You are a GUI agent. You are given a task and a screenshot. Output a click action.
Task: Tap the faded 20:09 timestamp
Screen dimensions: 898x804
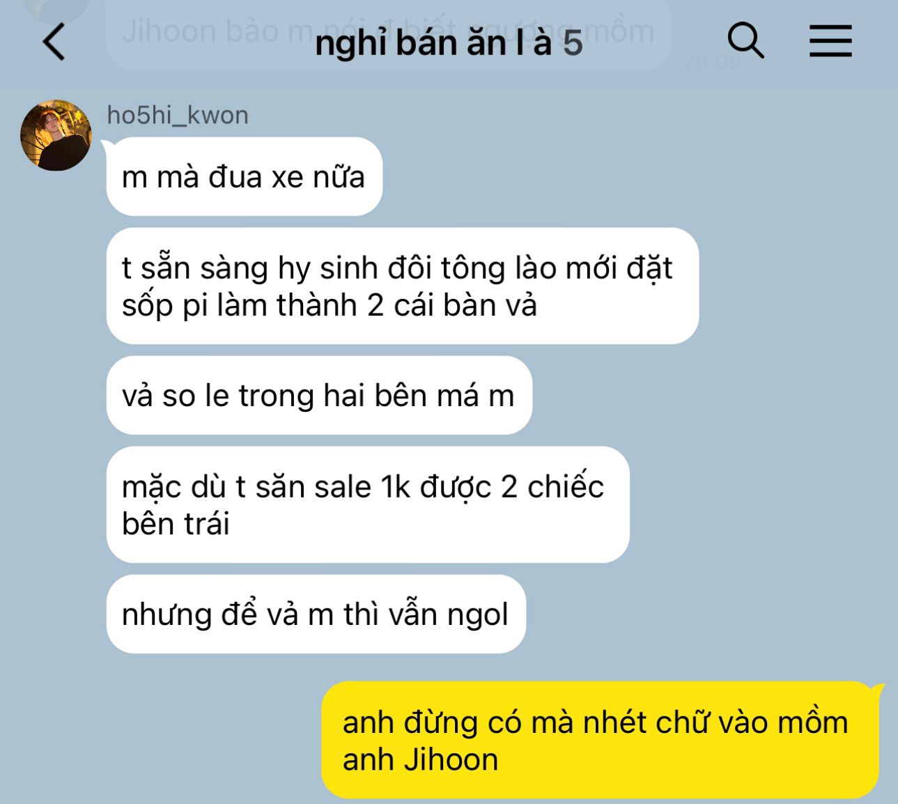point(712,63)
